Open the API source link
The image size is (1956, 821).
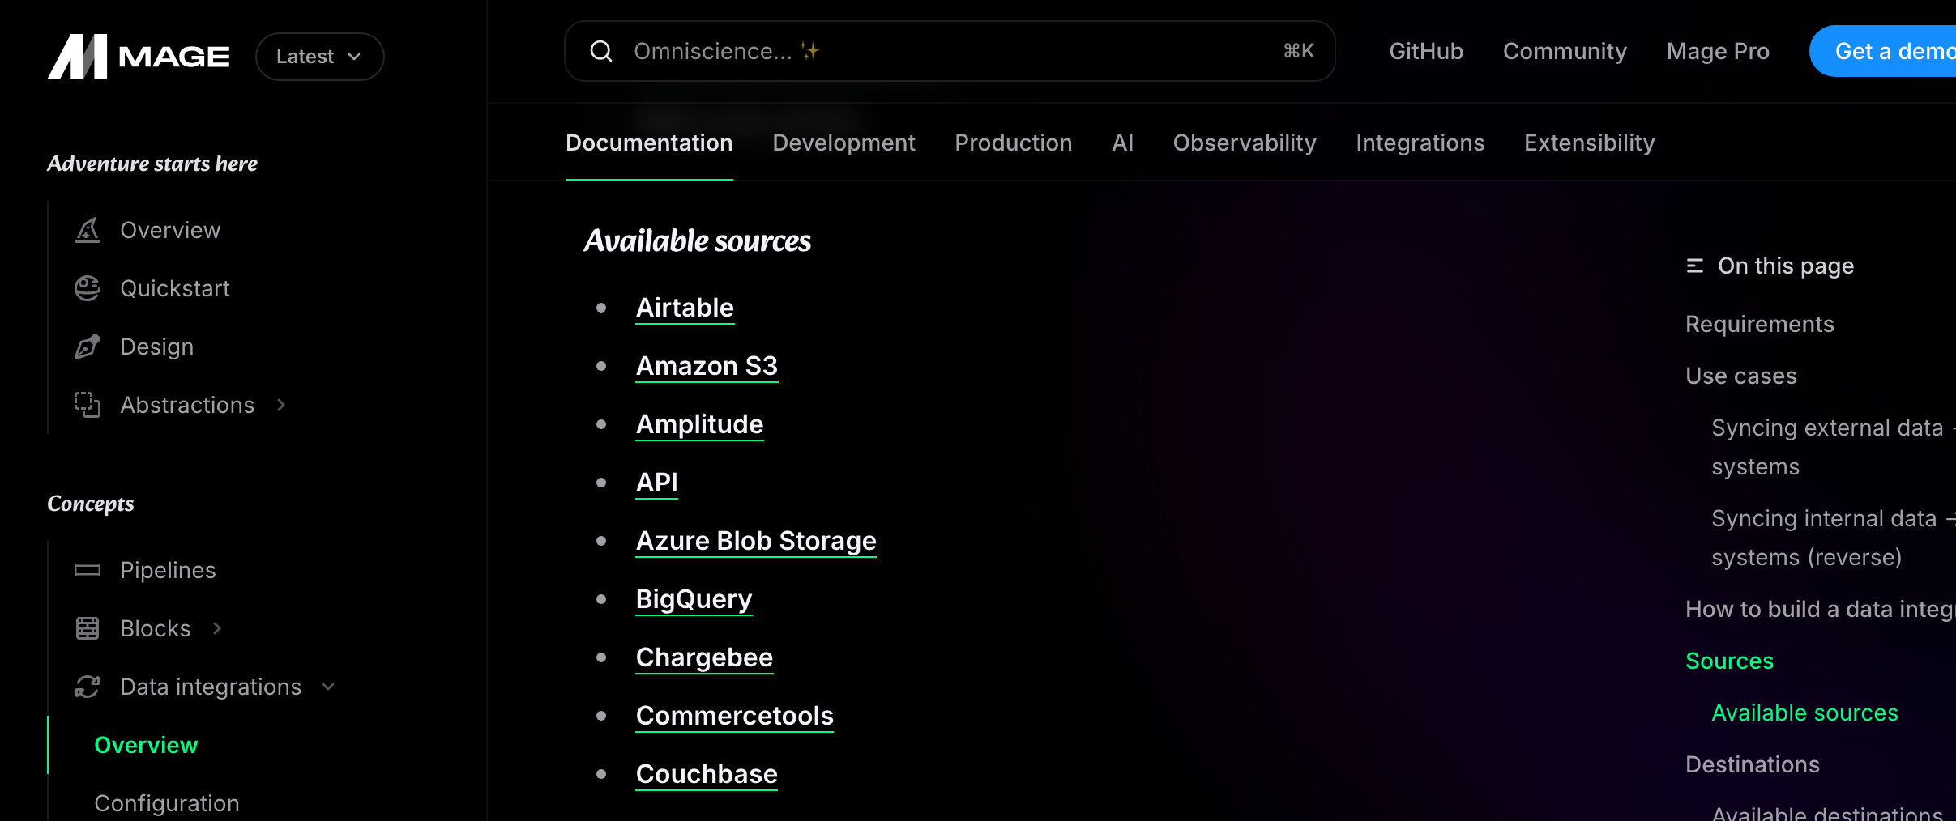(x=656, y=483)
